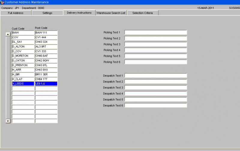This screenshot has width=240, height=151.
Task: Focus the Picking Text 4 field
Action: click(x=156, y=50)
